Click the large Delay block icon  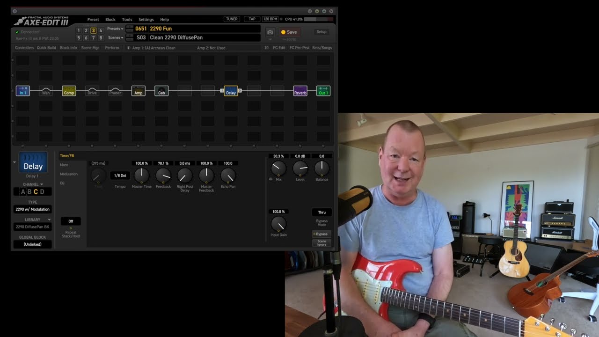(33, 162)
